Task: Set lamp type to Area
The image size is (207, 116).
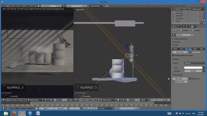Action: tap(202, 49)
